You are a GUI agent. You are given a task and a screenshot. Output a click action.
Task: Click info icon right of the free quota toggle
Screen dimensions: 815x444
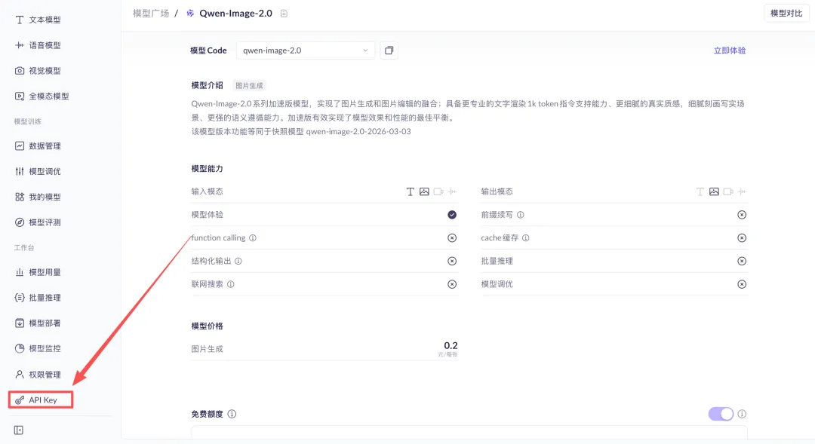pyautogui.click(x=742, y=414)
